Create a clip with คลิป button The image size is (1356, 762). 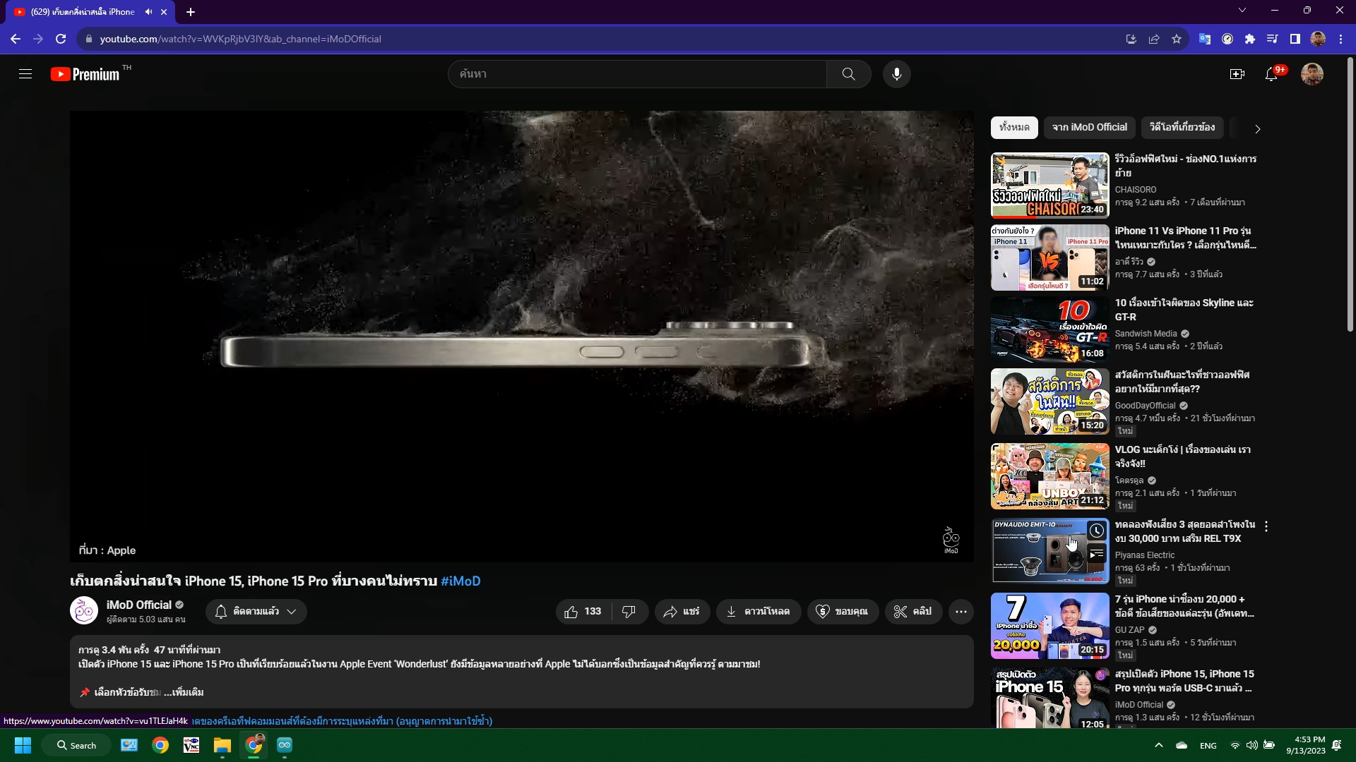point(913,612)
